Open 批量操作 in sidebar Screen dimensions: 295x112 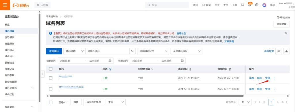pos(10,43)
